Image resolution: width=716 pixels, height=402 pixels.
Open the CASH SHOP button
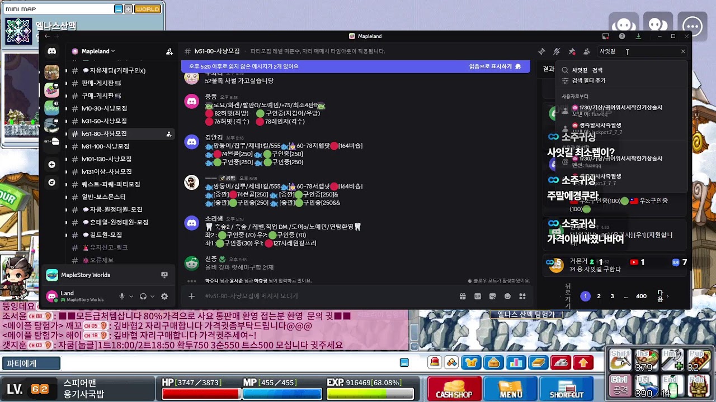tap(454, 389)
